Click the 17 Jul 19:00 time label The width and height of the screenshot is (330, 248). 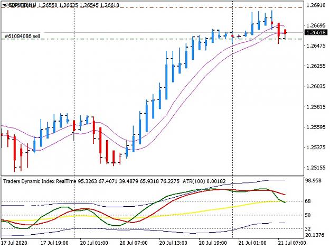point(54,243)
